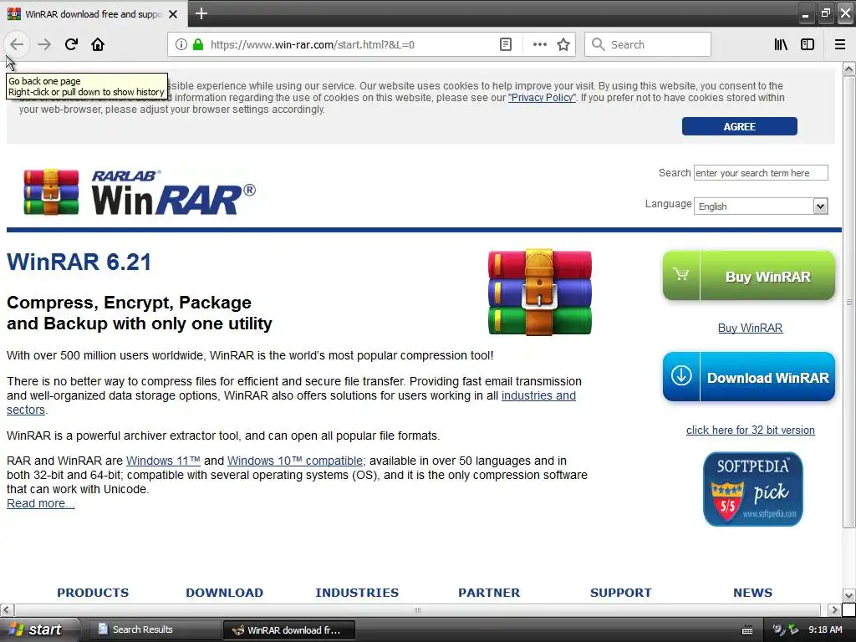Click the forward navigation arrow
This screenshot has height=642, width=856.
point(44,44)
